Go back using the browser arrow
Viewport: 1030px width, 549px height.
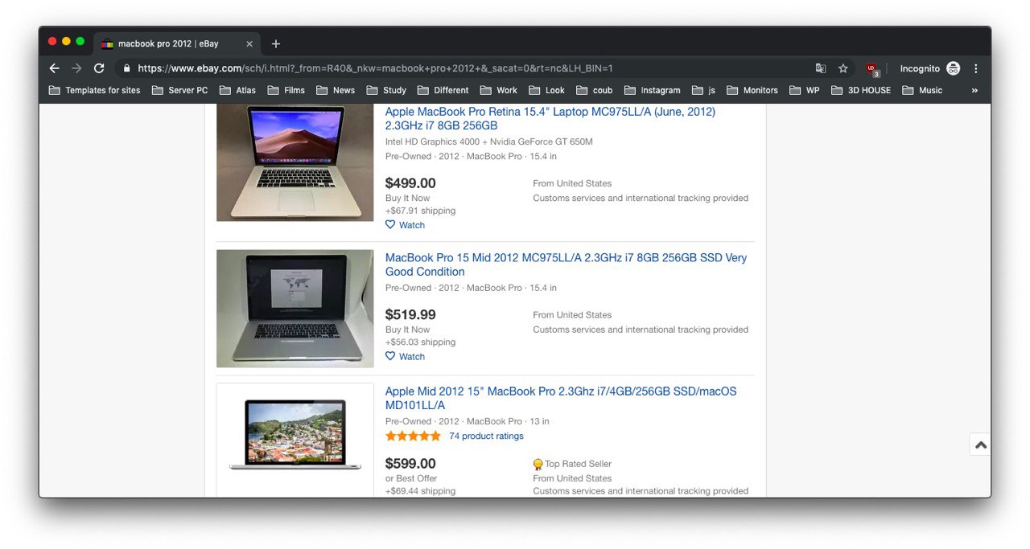click(54, 68)
